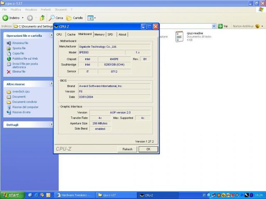Open the Documenti condivisi link
This screenshot has width=266, height=199.
click(25, 102)
